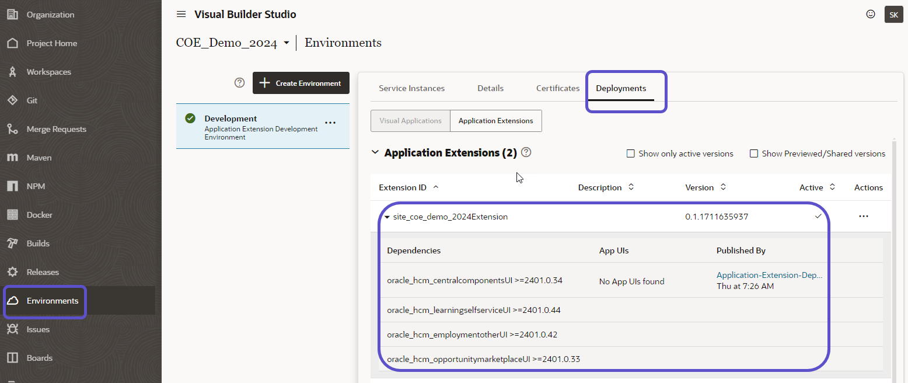
Task: Open the Certificates tab
Action: (x=557, y=88)
